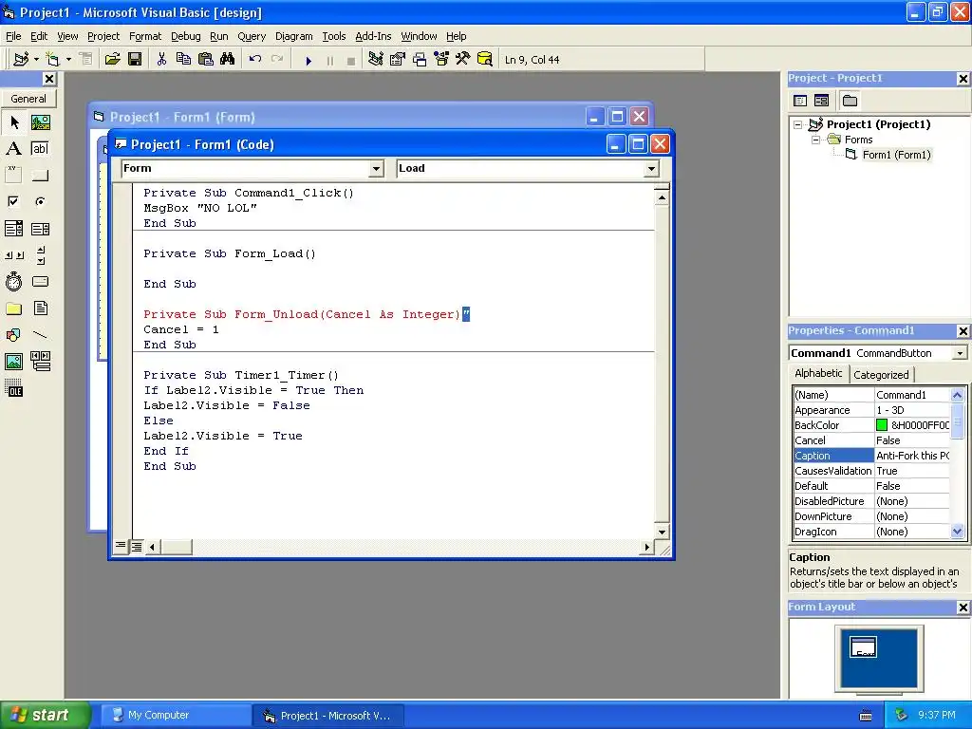Click View Object icon in Project Explorer
972x729 pixels.
coord(821,101)
